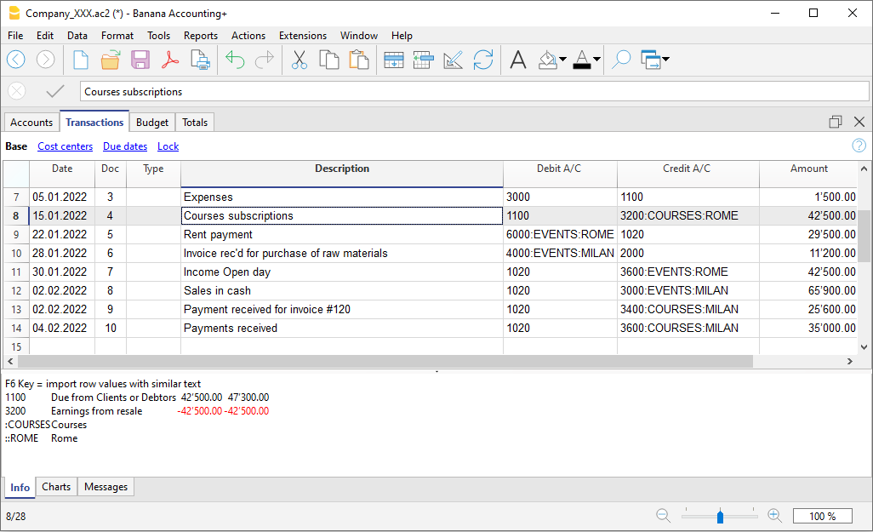Click the Cut scissors icon
The width and height of the screenshot is (873, 532).
(300, 60)
